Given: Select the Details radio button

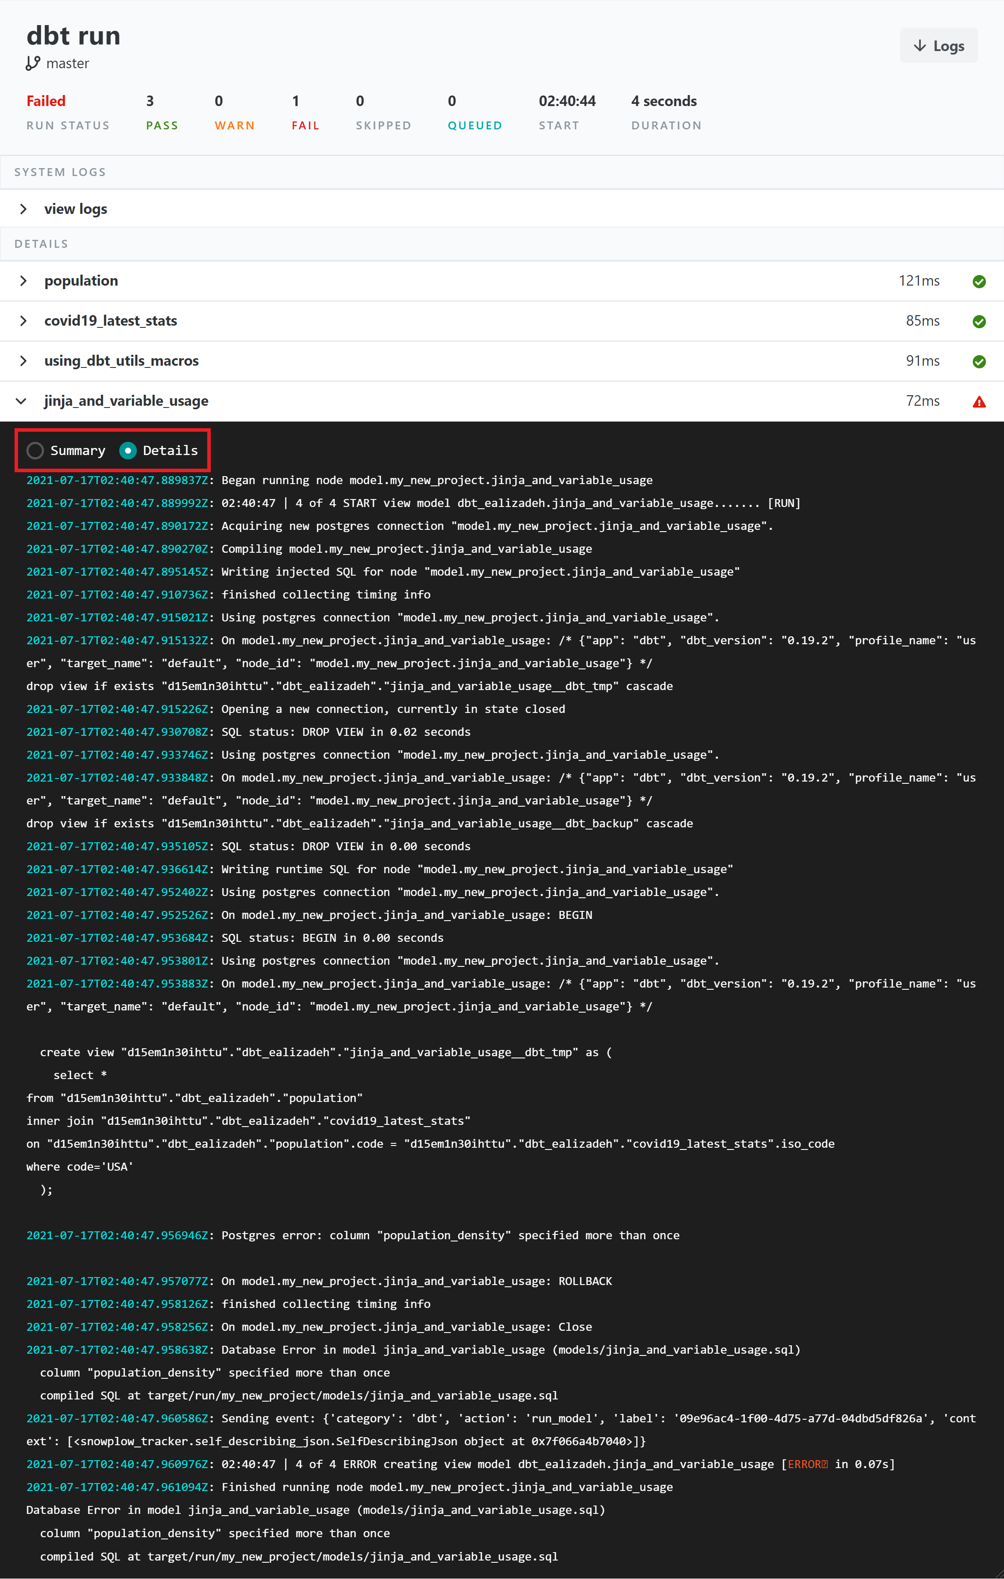Looking at the screenshot, I should point(128,451).
